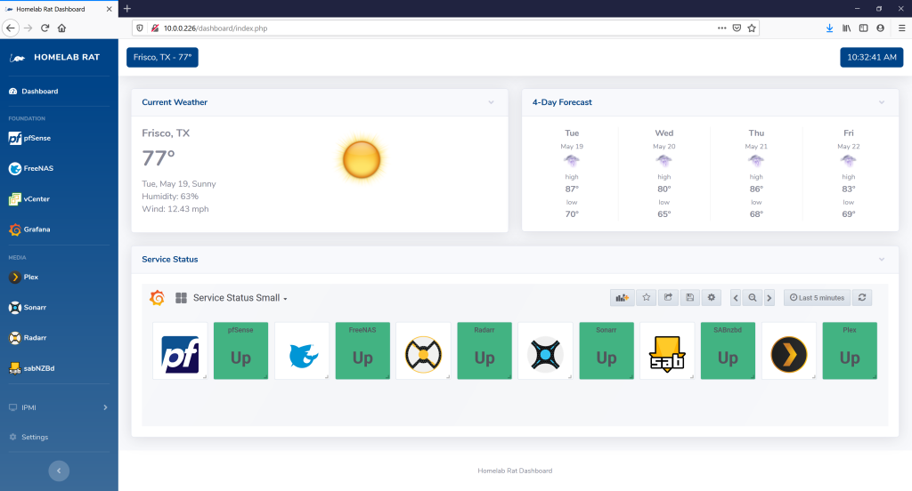Click the Save to Pocket icon
The height and width of the screenshot is (491, 912).
point(737,28)
